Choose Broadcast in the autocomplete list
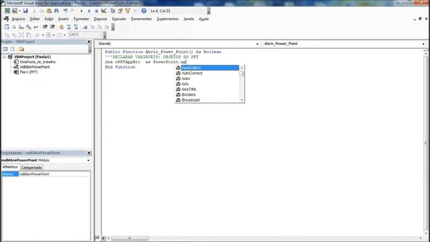 (x=208, y=100)
